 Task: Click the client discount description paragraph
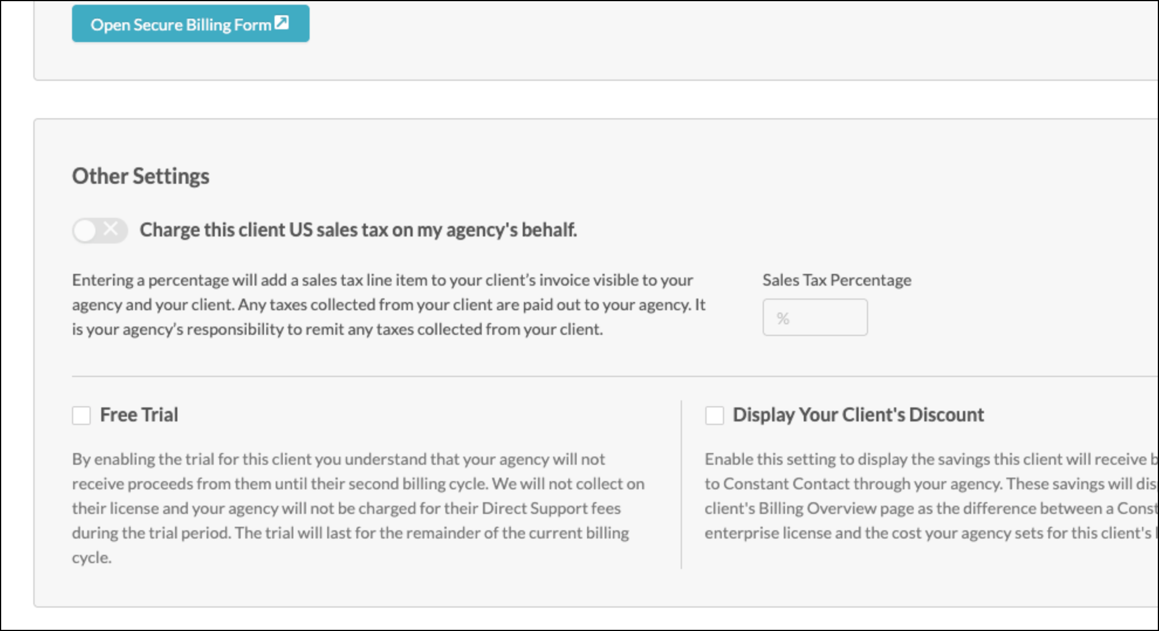(x=931, y=496)
